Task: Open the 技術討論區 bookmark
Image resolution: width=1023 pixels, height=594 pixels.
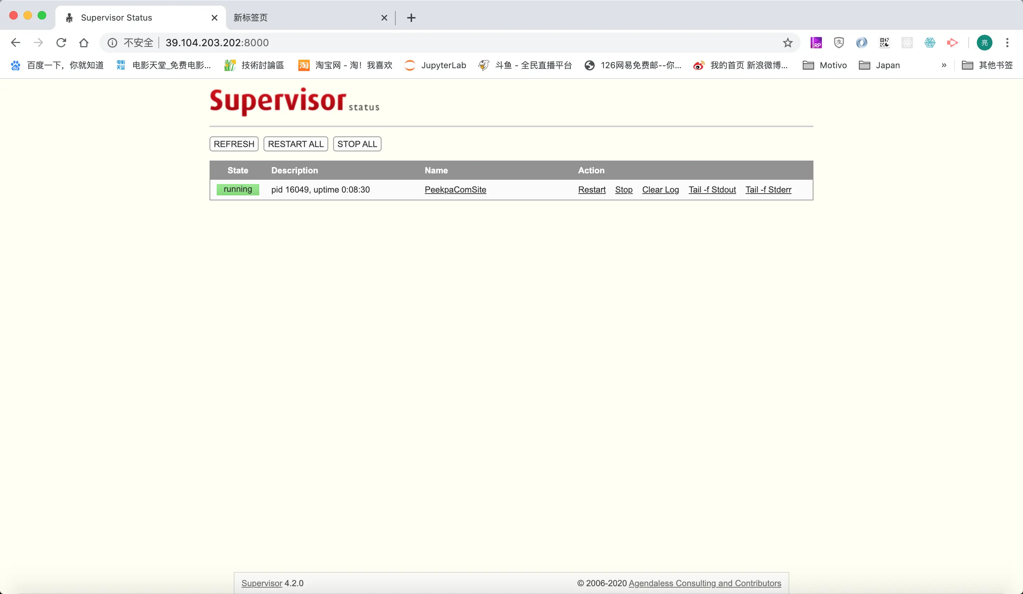Action: (254, 65)
